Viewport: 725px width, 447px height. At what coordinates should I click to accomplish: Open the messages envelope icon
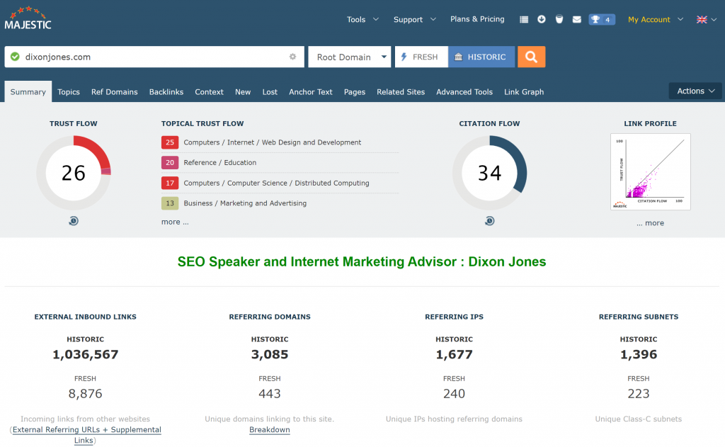pyautogui.click(x=576, y=19)
